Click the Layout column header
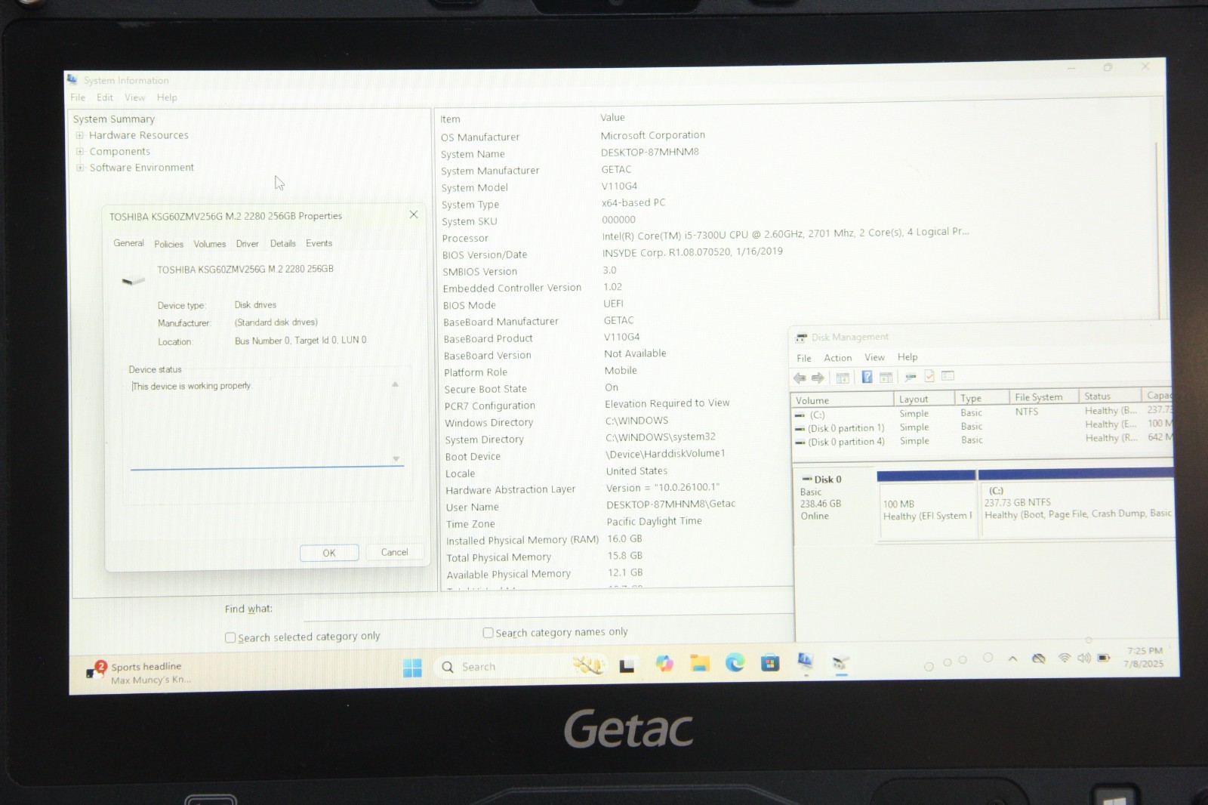 (x=924, y=399)
